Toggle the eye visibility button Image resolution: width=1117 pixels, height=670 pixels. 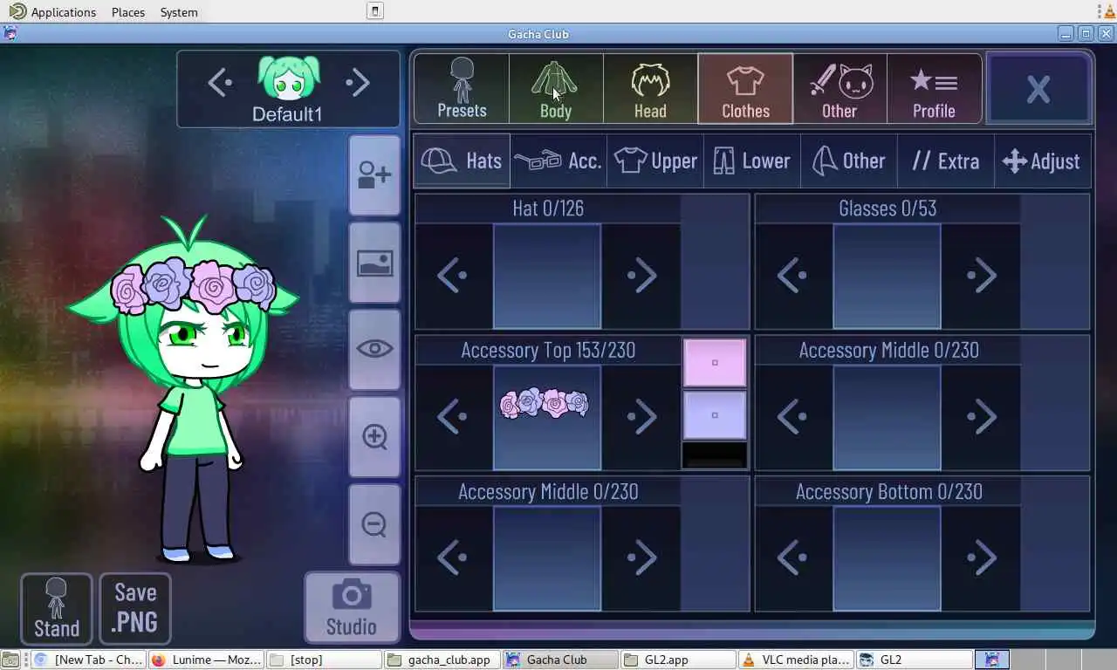coord(374,349)
